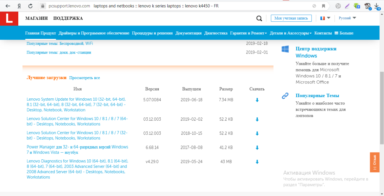The height and width of the screenshot is (196, 384).
Task: Open the Power Manager download link
Action: click(77, 150)
